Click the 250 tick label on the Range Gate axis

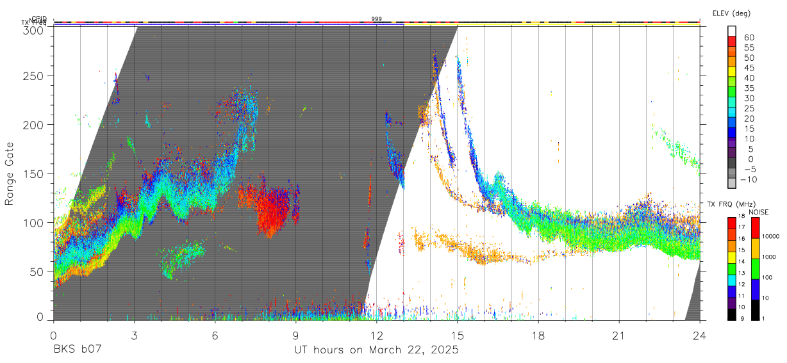click(x=33, y=76)
